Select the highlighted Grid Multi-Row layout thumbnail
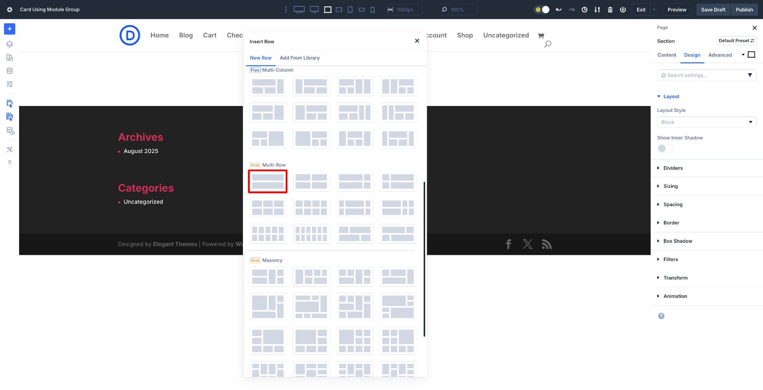The image size is (763, 390). pos(267,181)
